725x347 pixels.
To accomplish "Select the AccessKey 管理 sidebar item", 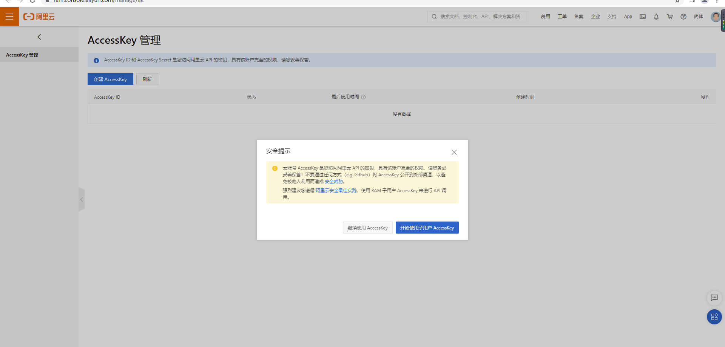I will click(x=22, y=55).
